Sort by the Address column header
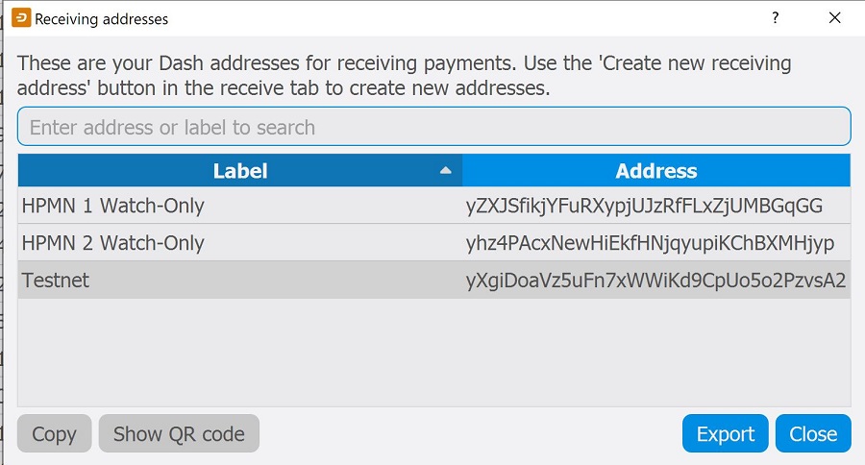 pos(656,170)
